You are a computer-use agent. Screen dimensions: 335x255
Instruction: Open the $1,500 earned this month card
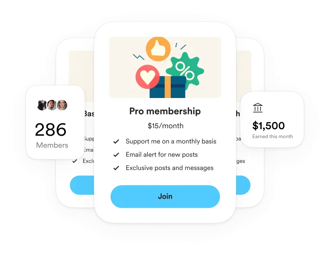272,120
